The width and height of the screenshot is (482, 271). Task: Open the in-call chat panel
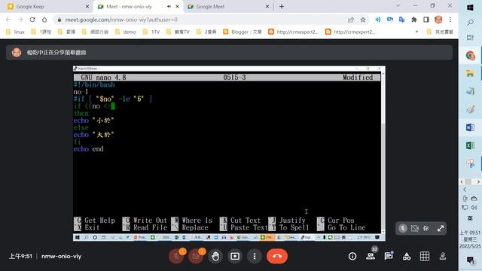(389, 256)
